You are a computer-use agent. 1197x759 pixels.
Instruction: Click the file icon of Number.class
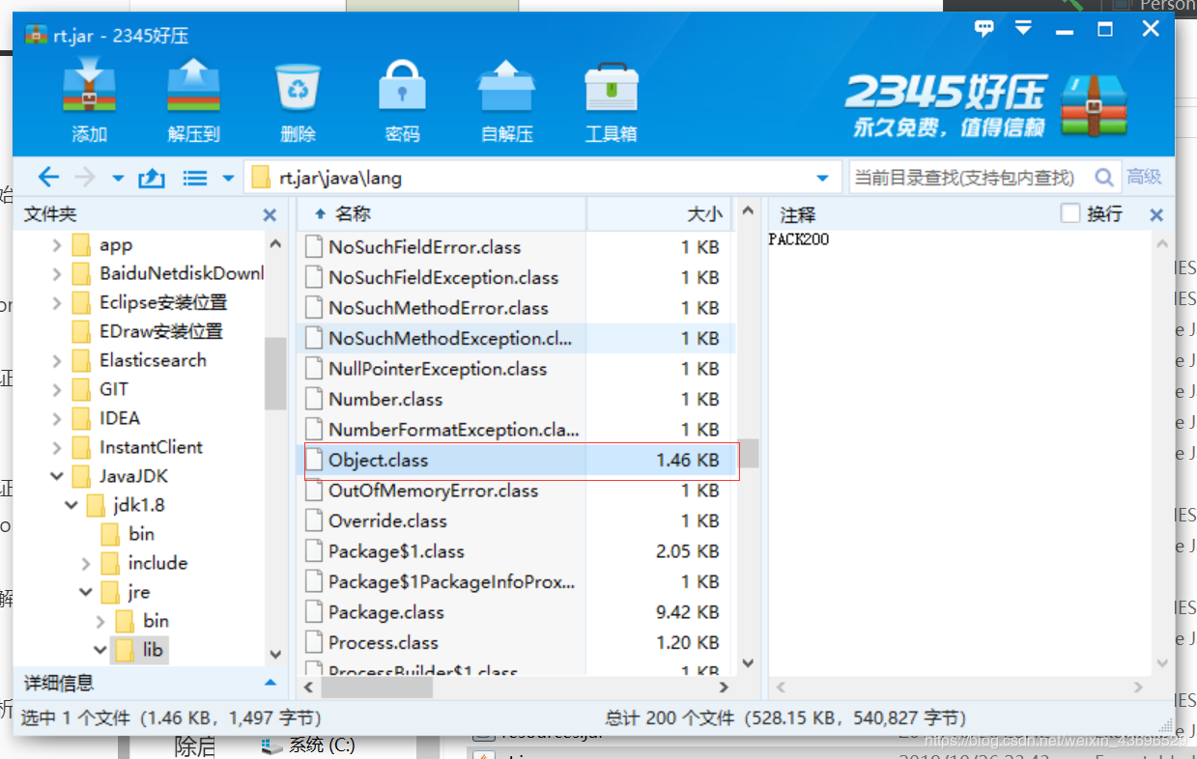click(313, 399)
